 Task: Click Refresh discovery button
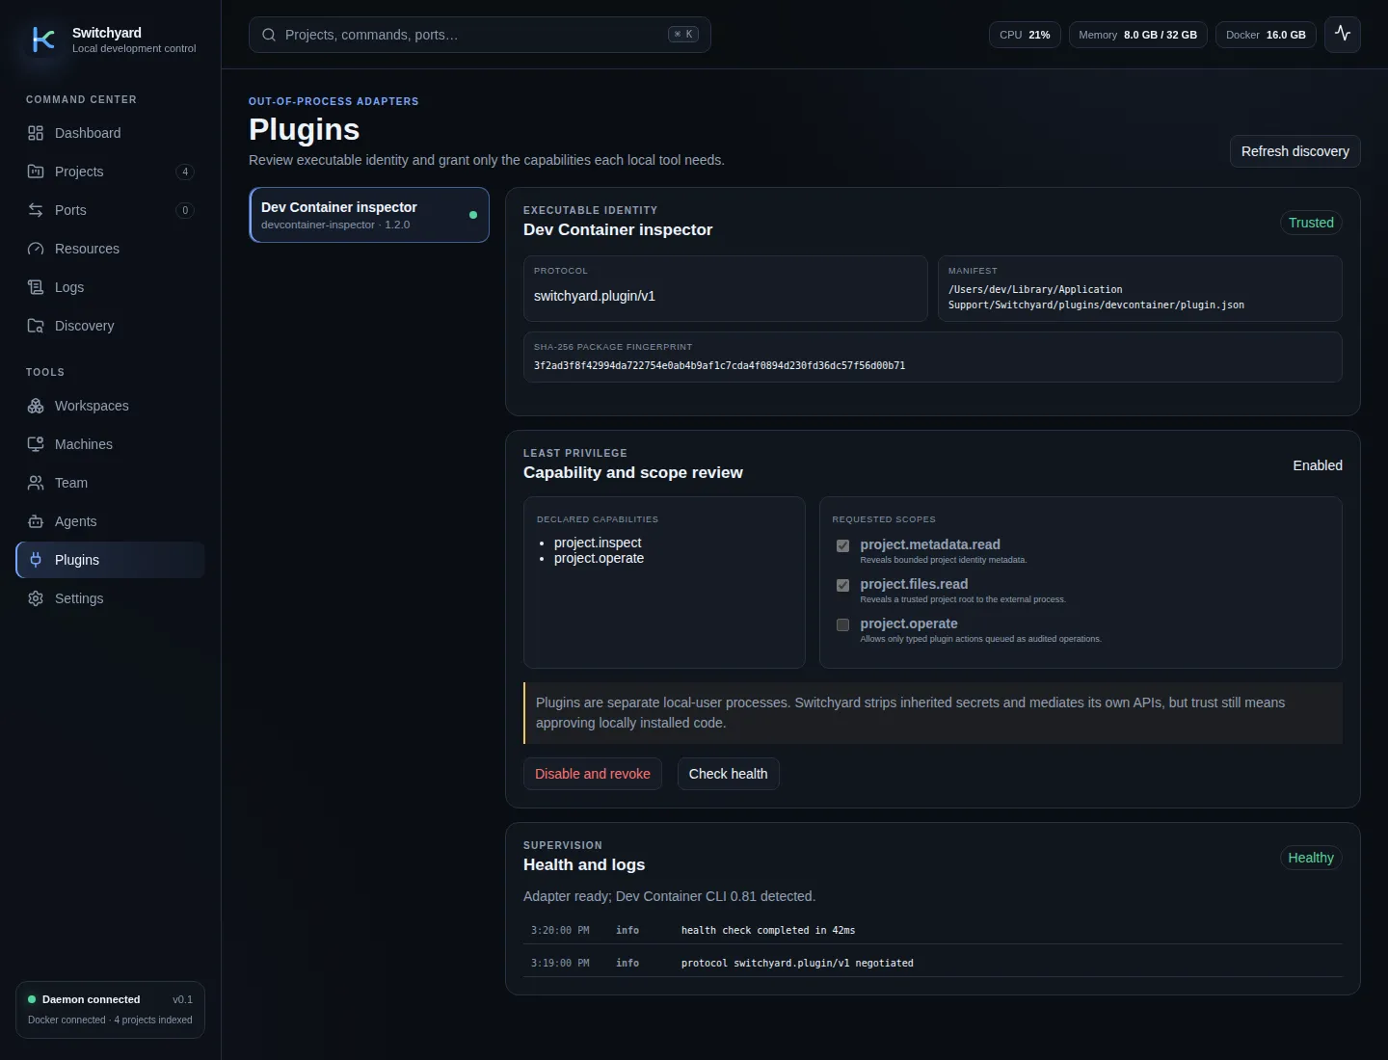[x=1295, y=151]
